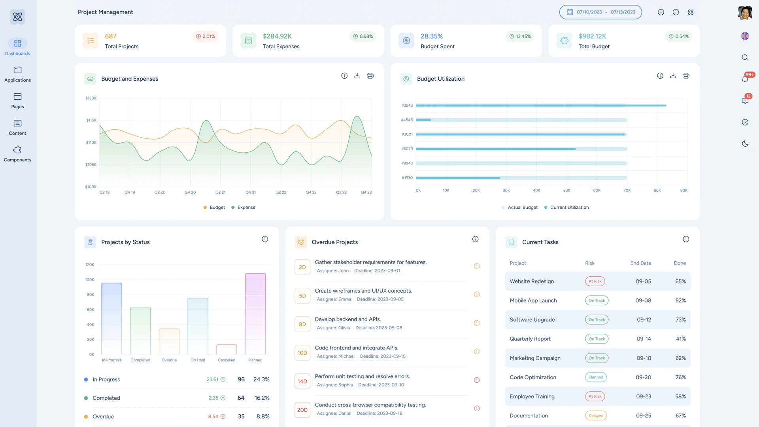Show info for Overdue Projects
This screenshot has width=759, height=427.
[476, 239]
